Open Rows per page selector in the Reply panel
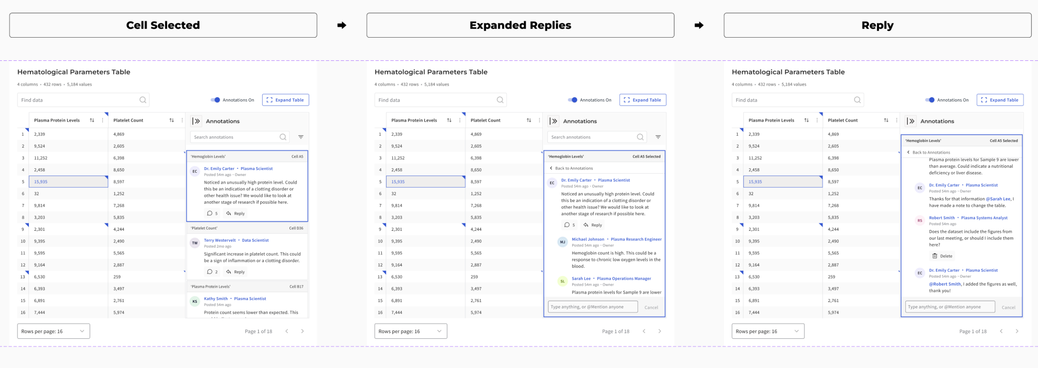Viewport: 1038px width, 368px height. (768, 331)
